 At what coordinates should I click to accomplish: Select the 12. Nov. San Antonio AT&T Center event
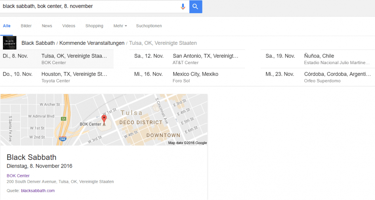[187, 59]
